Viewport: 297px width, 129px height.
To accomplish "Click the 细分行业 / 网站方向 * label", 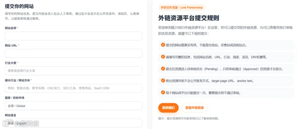I will 18,80.
